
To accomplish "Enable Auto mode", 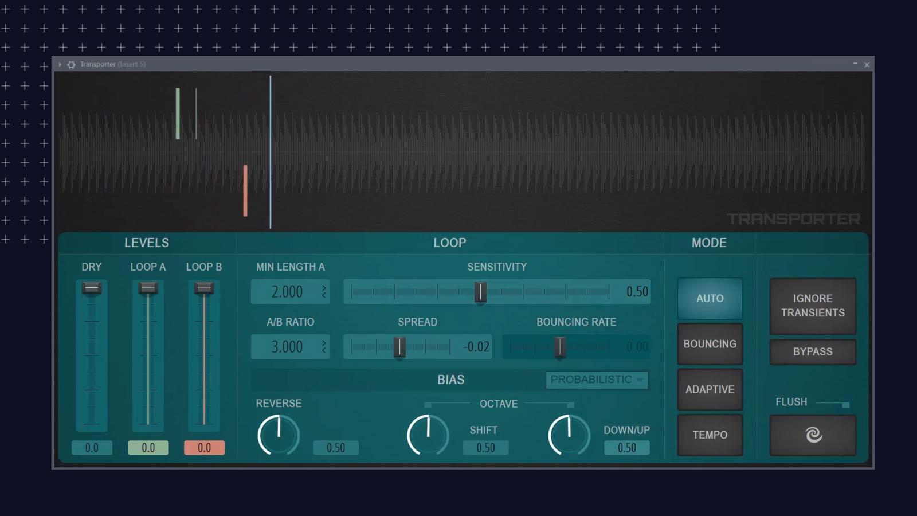I will [710, 299].
